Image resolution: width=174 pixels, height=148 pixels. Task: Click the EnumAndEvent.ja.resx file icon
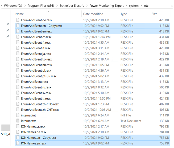(18, 54)
